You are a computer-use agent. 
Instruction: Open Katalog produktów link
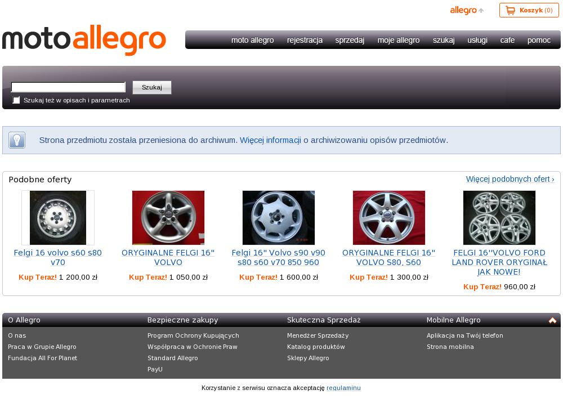coord(316,347)
